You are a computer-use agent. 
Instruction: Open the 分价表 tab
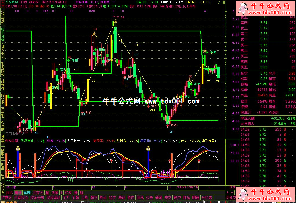(207, 198)
